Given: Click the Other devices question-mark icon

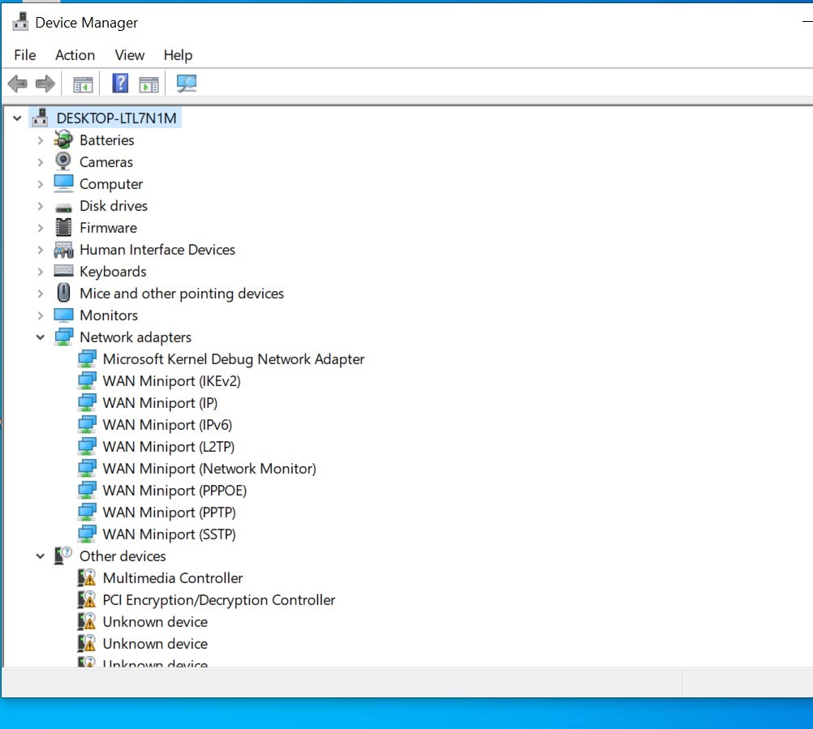Looking at the screenshot, I should (x=63, y=555).
